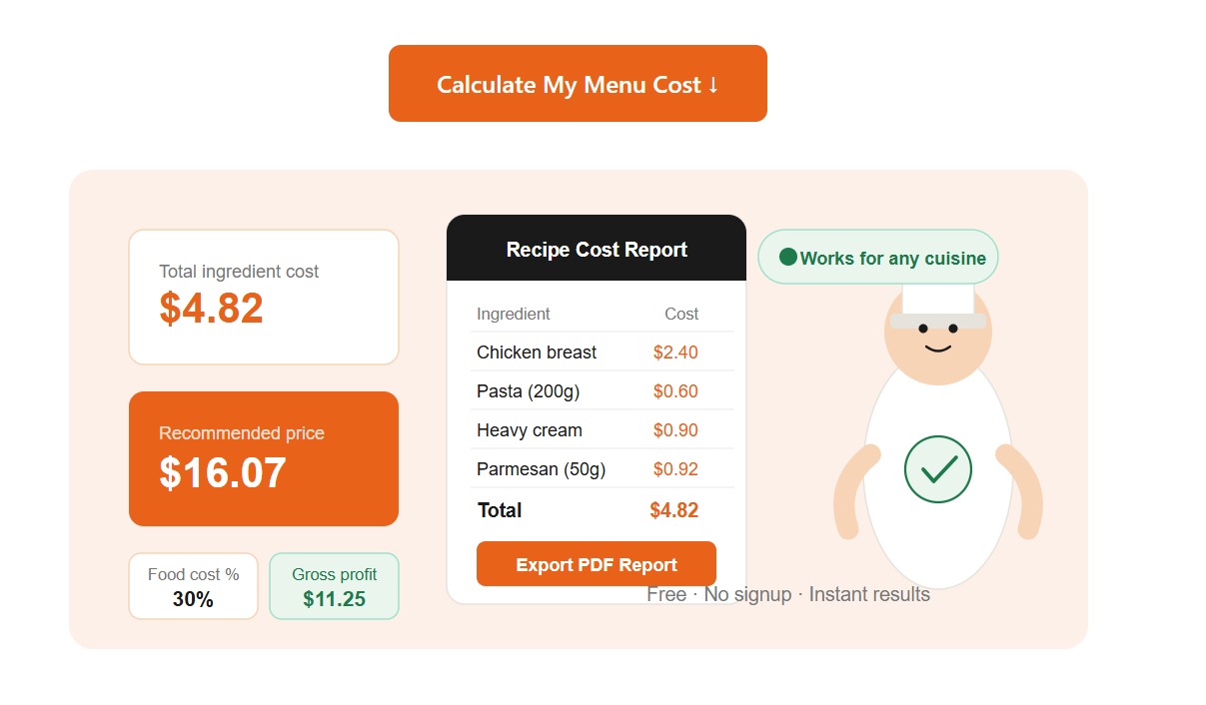The image size is (1206, 705).
Task: Click the Ingredient column header
Action: click(x=514, y=314)
